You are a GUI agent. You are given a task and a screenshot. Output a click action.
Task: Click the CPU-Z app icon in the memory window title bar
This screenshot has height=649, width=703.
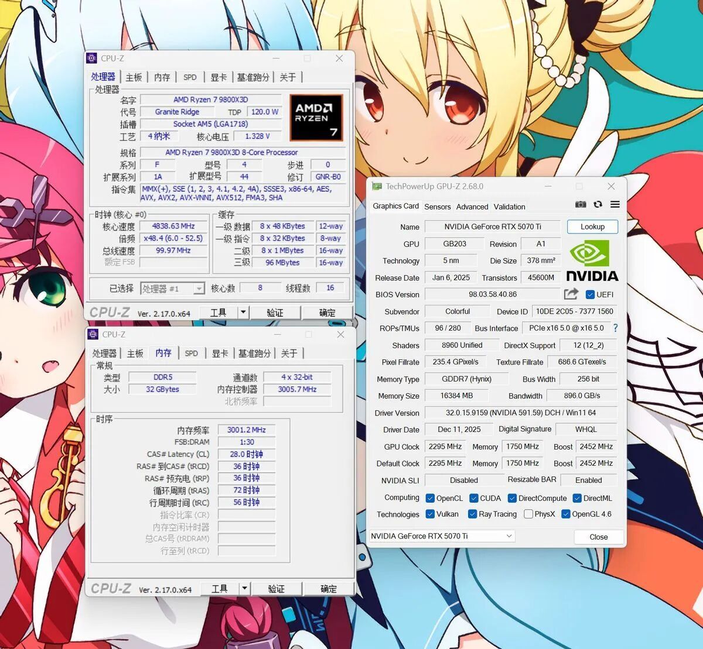tap(93, 334)
